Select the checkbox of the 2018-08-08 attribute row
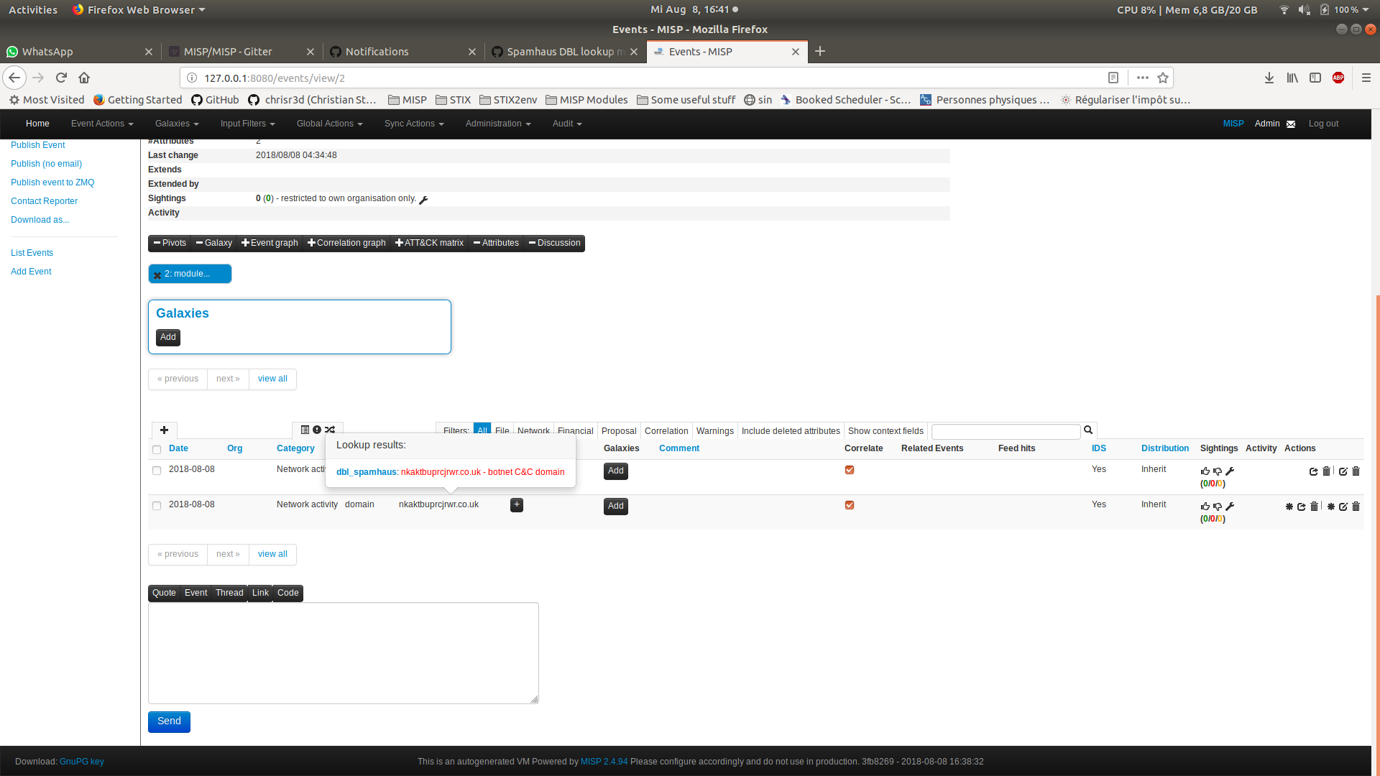Screen dimensions: 1380x776 coord(156,505)
